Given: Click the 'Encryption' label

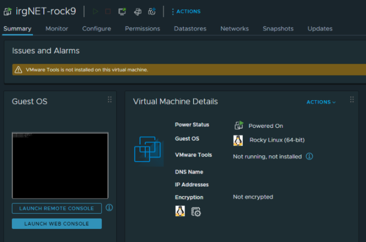Looking at the screenshot, I should [x=189, y=197].
